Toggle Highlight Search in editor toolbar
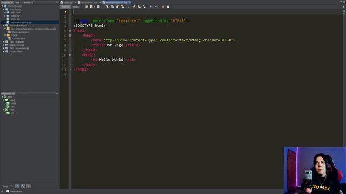The height and width of the screenshot is (194, 346). (123, 7)
